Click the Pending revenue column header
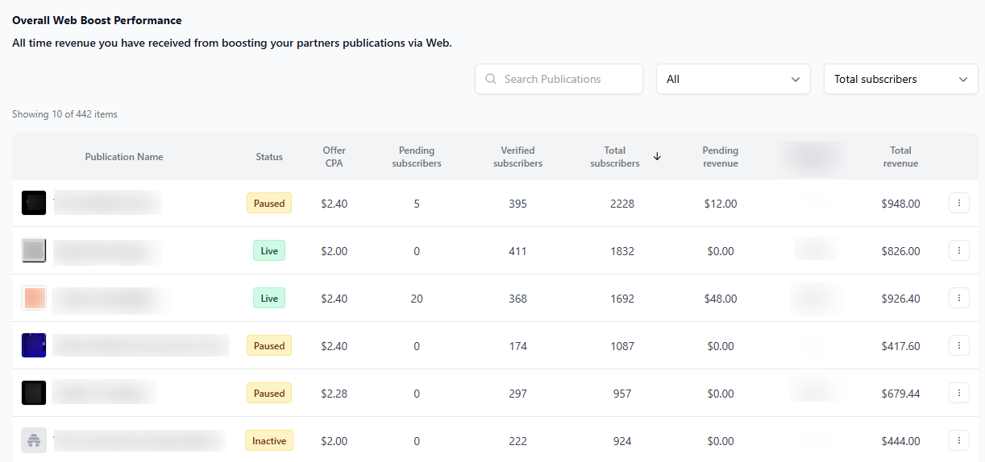This screenshot has height=462, width=985. (720, 157)
